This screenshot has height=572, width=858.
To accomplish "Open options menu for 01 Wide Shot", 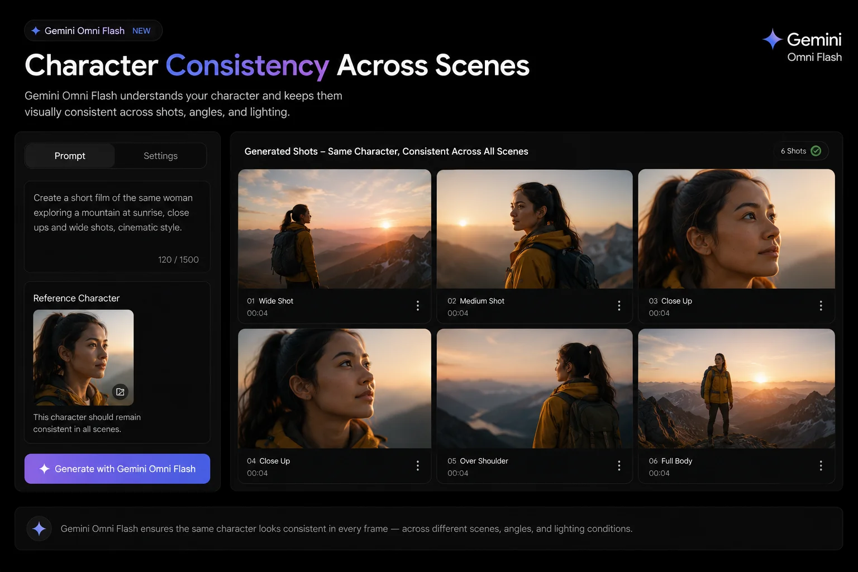I will tap(418, 306).
